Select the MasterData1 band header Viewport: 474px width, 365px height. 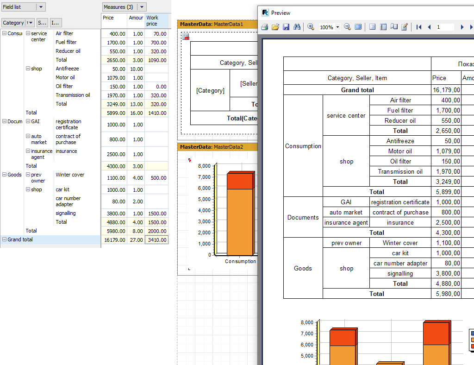(x=218, y=24)
